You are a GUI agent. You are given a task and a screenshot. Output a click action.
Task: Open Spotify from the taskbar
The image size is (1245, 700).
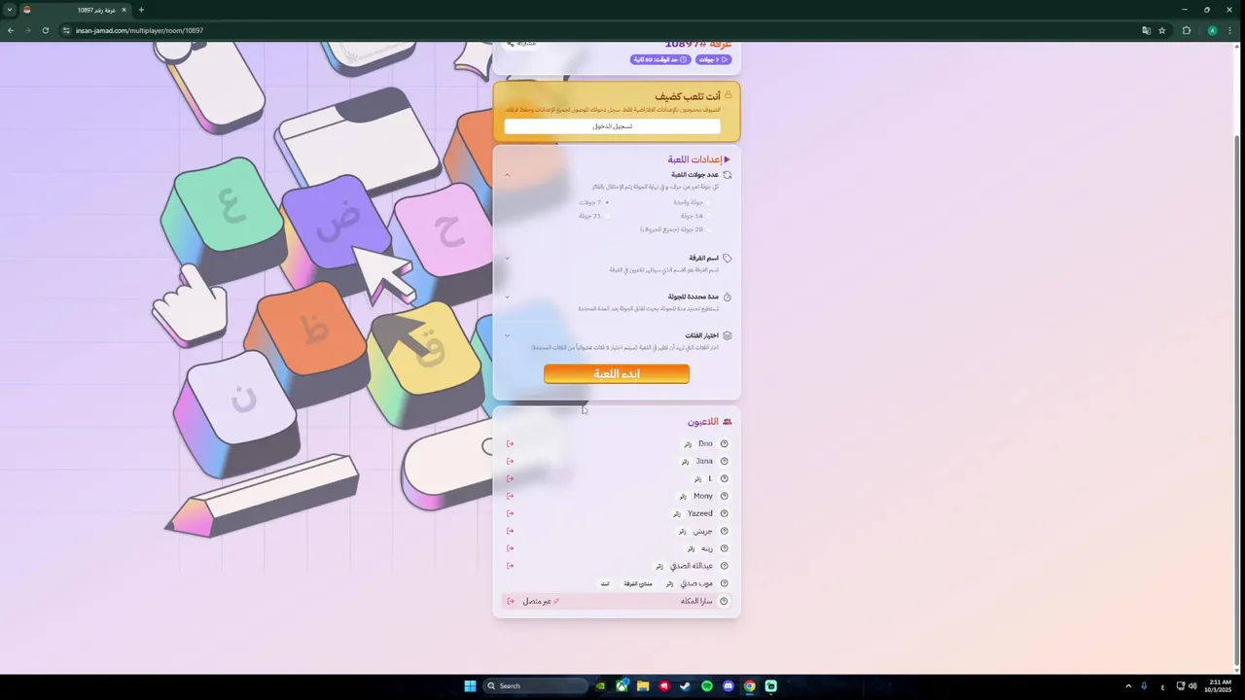click(707, 685)
